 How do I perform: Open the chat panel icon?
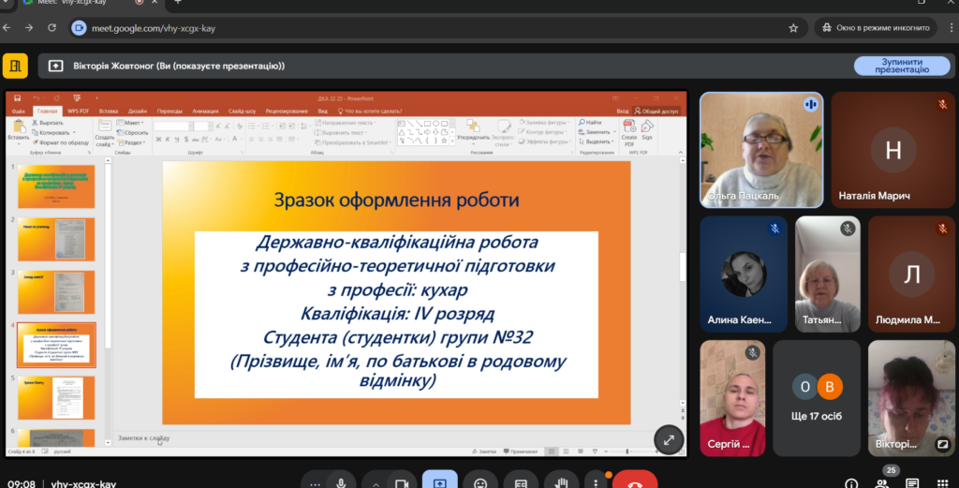tap(913, 483)
